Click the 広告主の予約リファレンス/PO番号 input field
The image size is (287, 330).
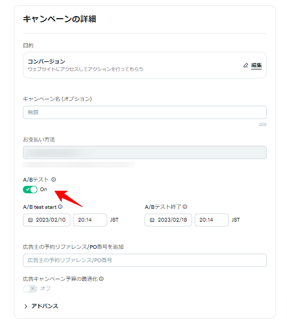click(x=145, y=261)
